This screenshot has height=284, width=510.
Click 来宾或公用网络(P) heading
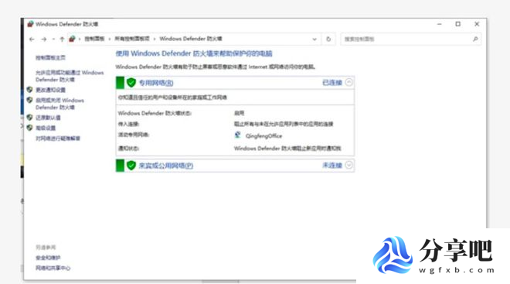[166, 166]
